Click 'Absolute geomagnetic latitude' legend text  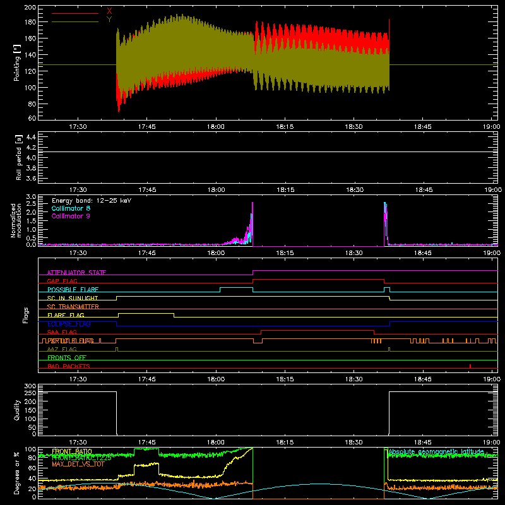(436, 452)
